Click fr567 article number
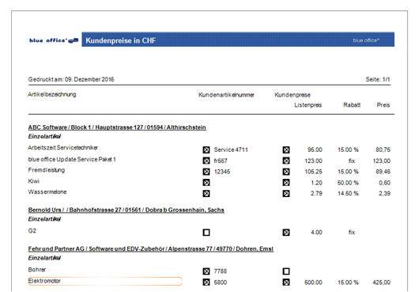 pos(221,161)
